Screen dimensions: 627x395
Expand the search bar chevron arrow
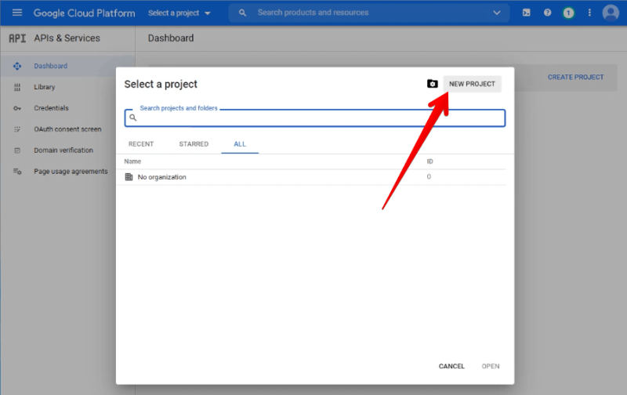(497, 13)
